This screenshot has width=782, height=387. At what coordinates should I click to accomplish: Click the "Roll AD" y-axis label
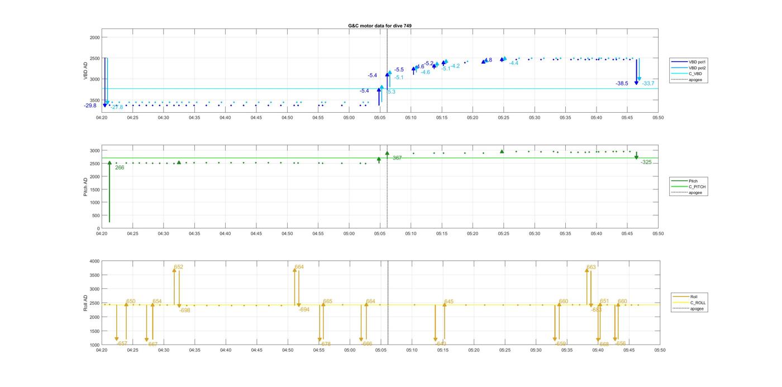(86, 303)
